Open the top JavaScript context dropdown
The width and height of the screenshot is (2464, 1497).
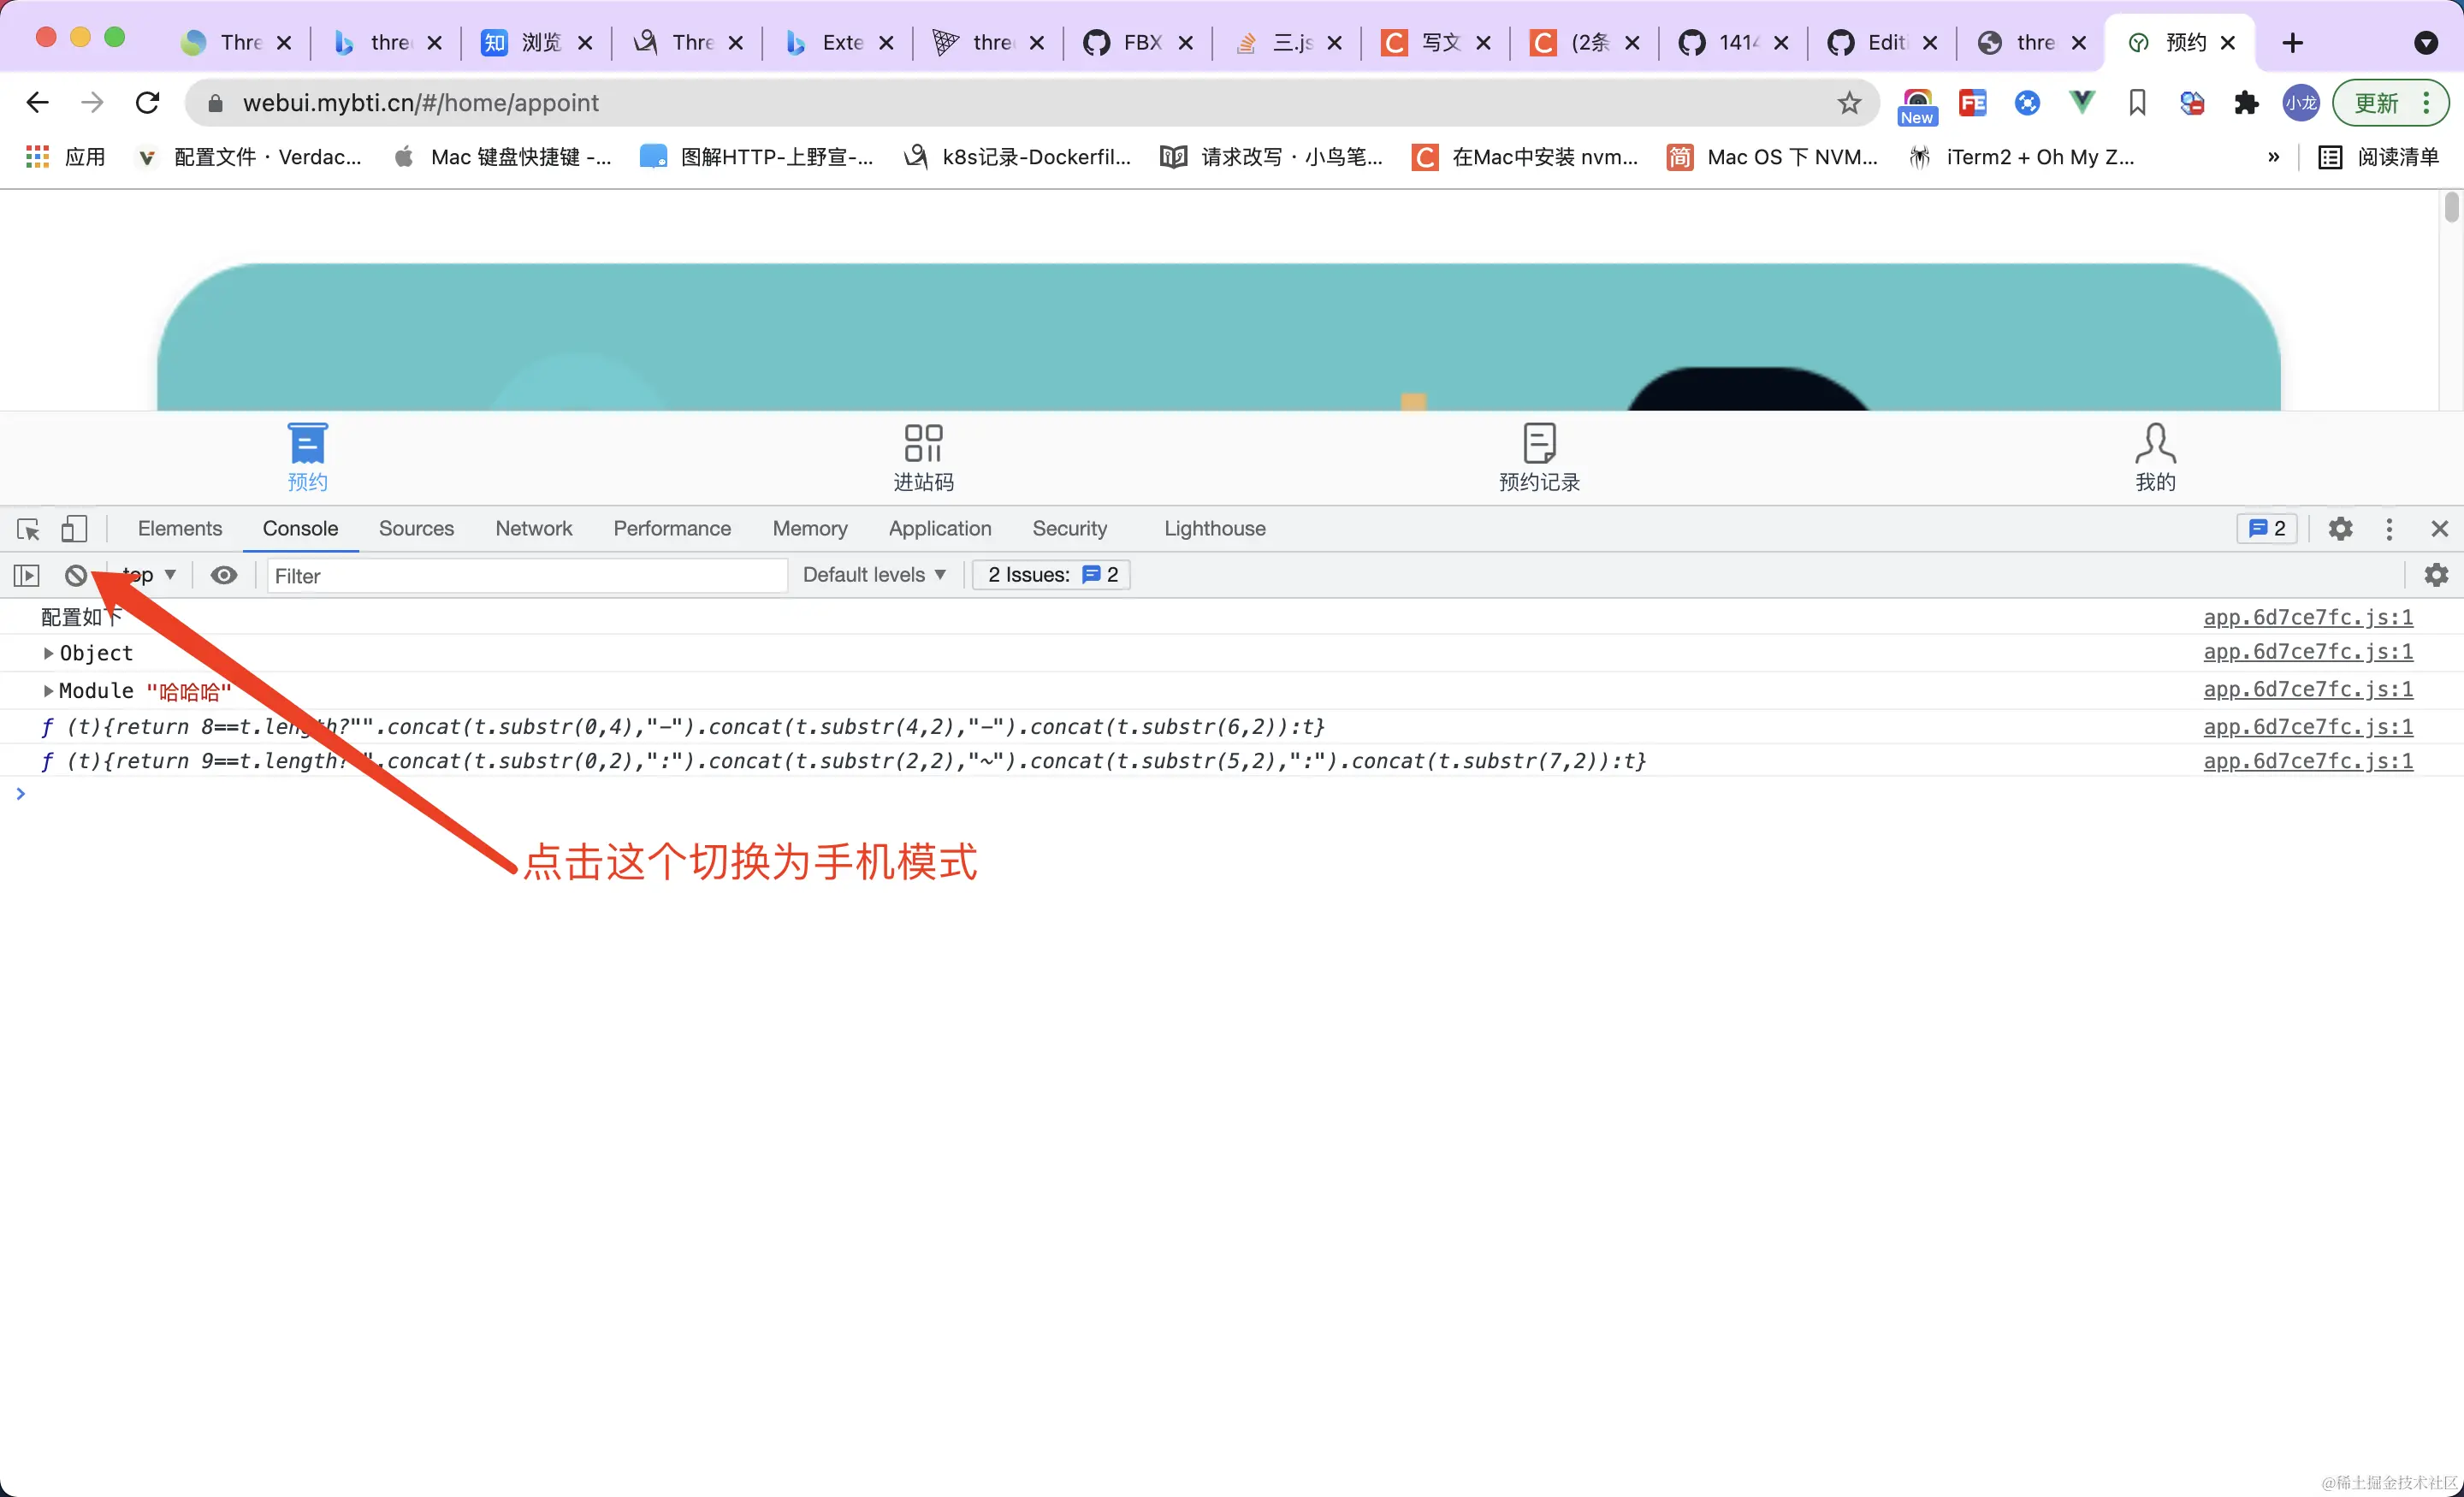pos(150,575)
